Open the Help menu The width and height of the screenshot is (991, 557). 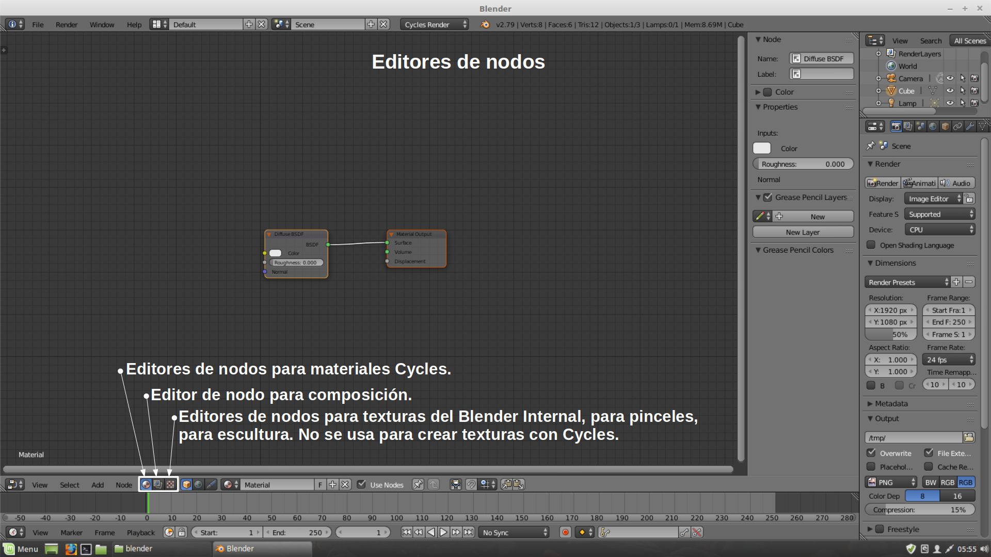coord(134,24)
